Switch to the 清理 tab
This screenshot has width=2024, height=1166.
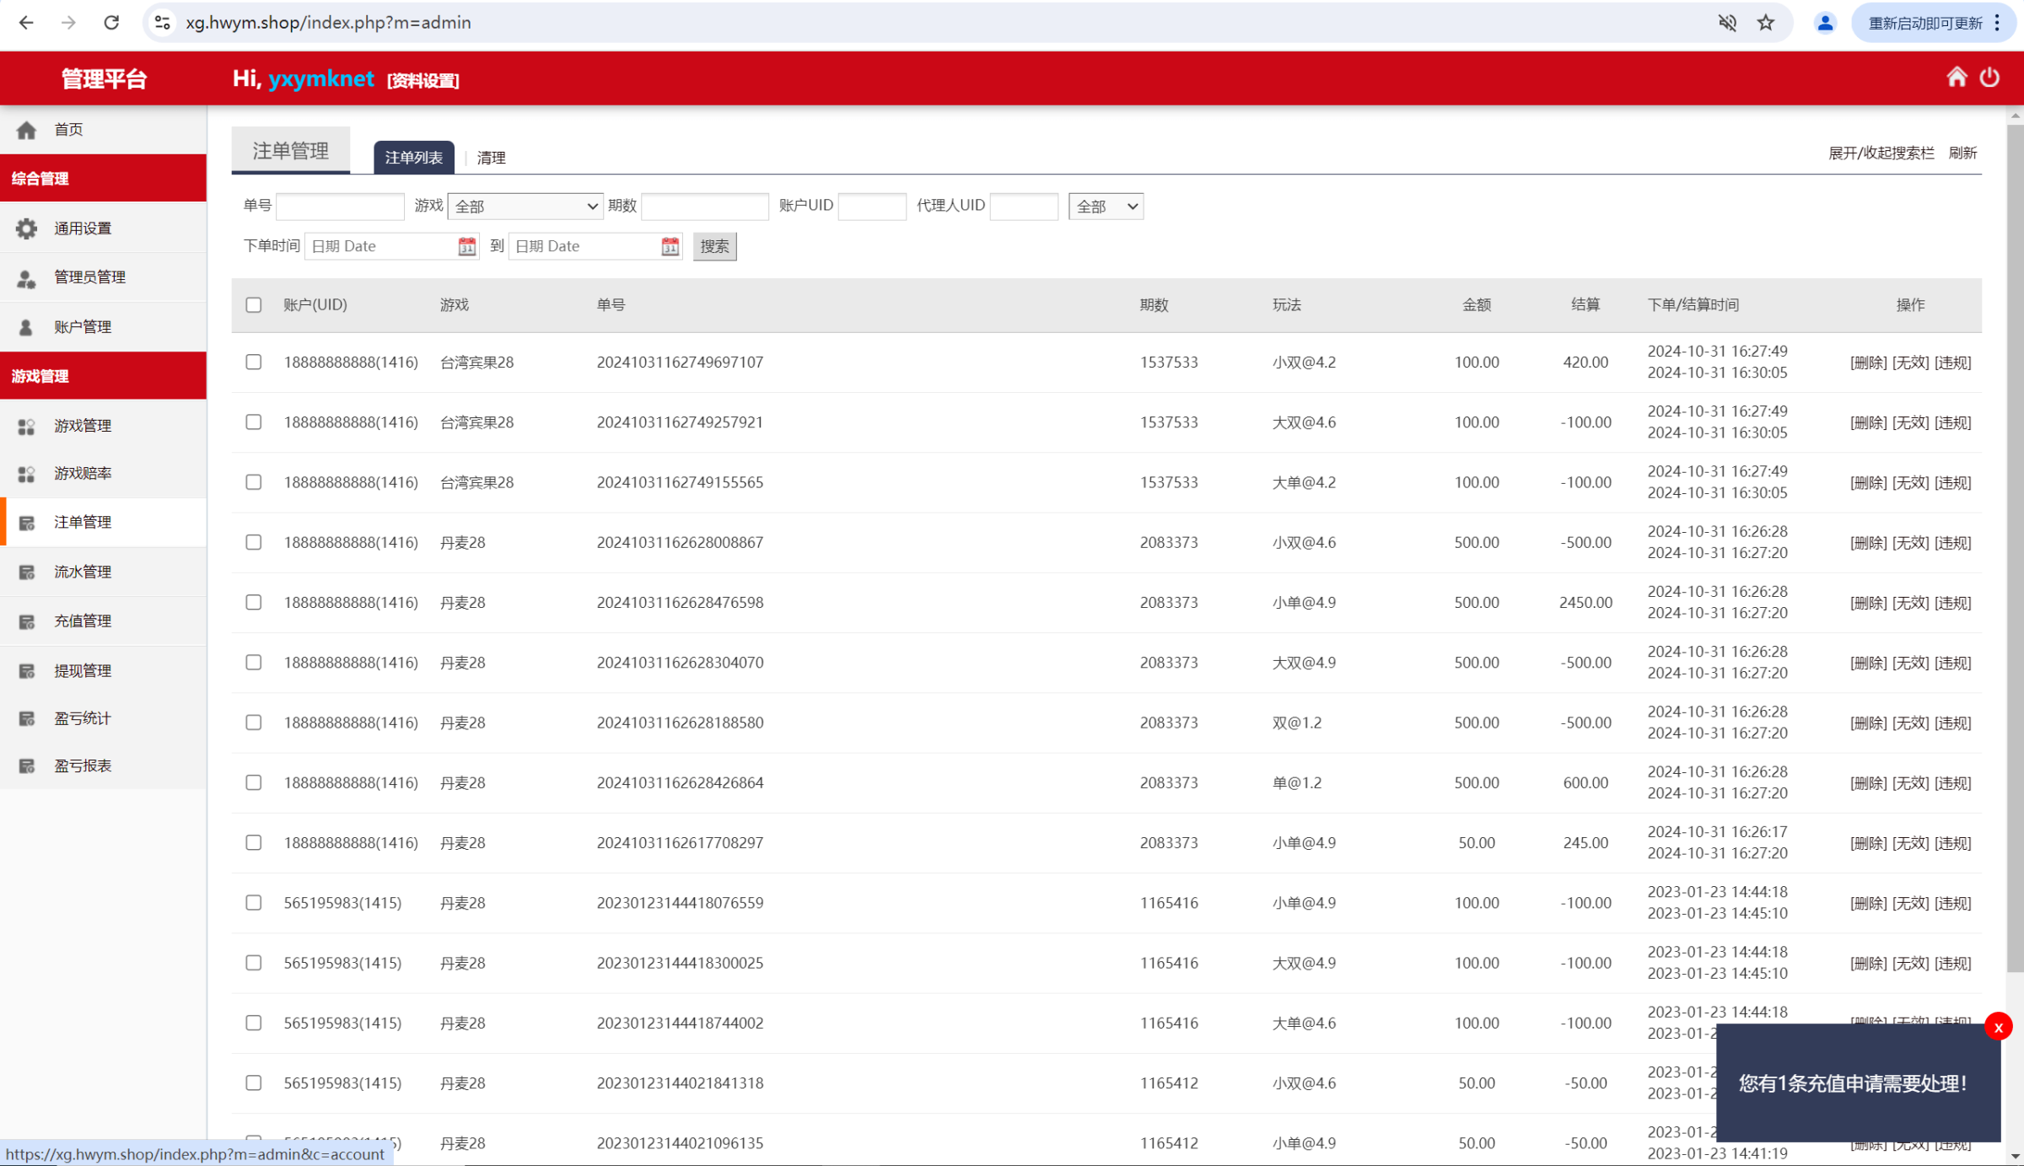click(x=491, y=158)
